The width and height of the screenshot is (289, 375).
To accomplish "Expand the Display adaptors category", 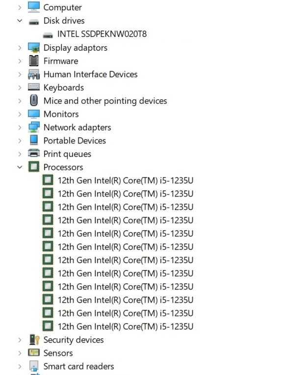I will [x=20, y=48].
